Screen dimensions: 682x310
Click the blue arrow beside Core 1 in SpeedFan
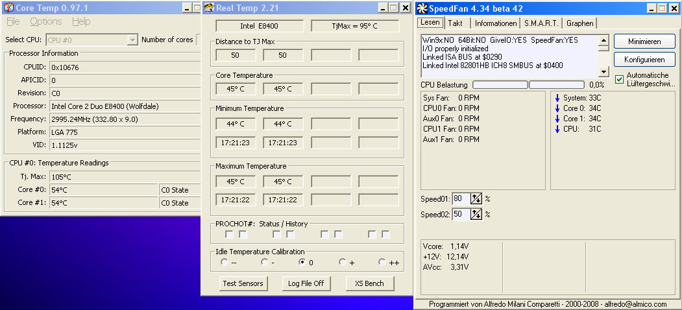point(557,119)
